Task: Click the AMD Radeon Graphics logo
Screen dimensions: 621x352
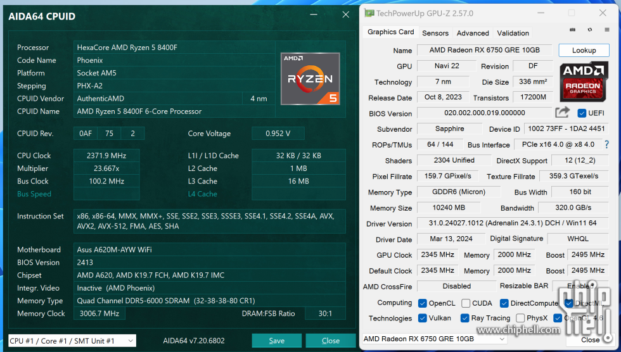Action: click(584, 82)
